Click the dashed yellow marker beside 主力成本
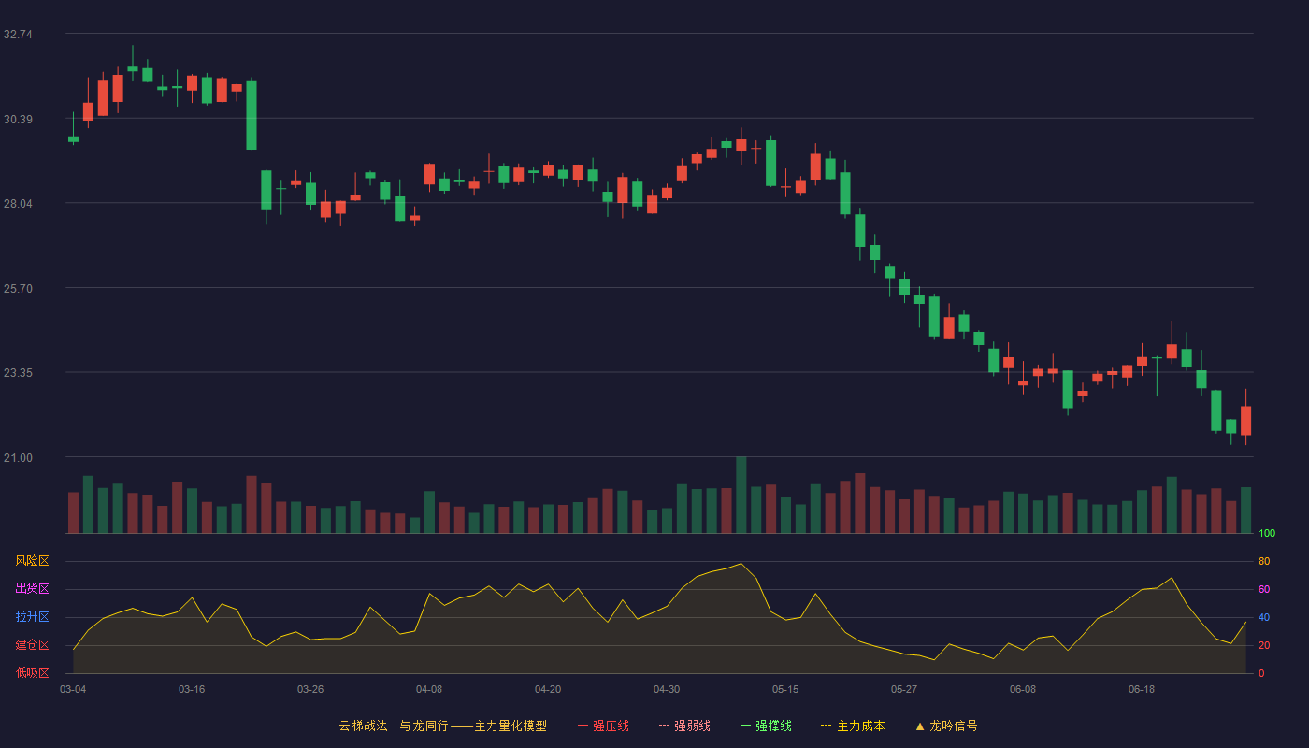1309x748 pixels. click(x=826, y=726)
